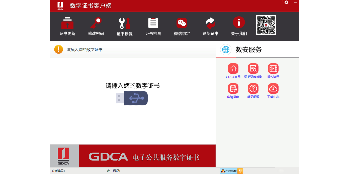Click the GDCA logo in the title bar
Screen dimensions: 349x174
point(60,6)
